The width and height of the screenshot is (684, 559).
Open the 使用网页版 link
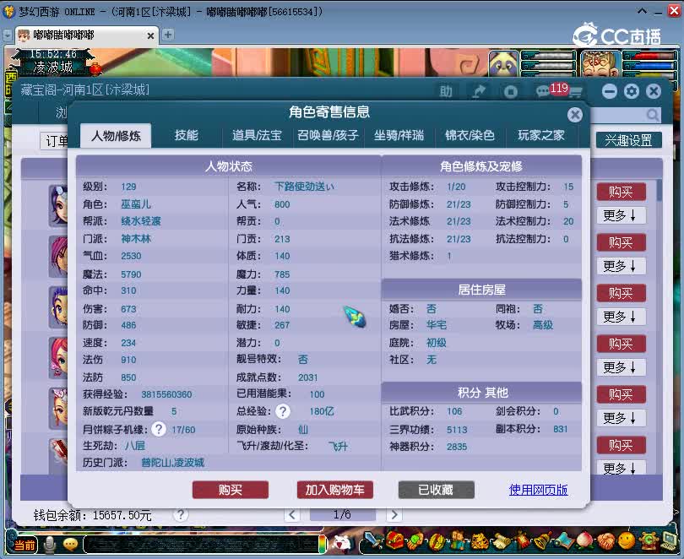tap(538, 490)
